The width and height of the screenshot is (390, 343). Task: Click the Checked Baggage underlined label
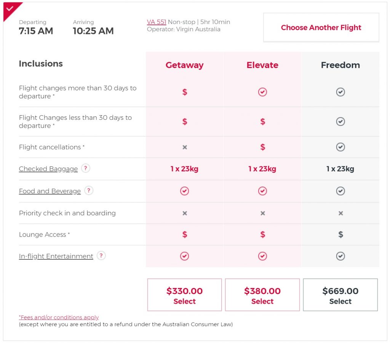[x=48, y=169]
